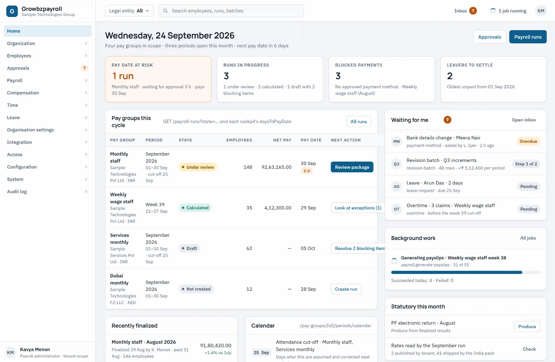The height and width of the screenshot is (362, 555).
Task: Expand the Employees sidebar section
Action: click(x=48, y=56)
